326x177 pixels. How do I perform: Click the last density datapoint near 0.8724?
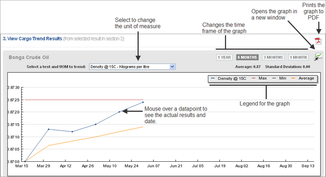[143, 102]
